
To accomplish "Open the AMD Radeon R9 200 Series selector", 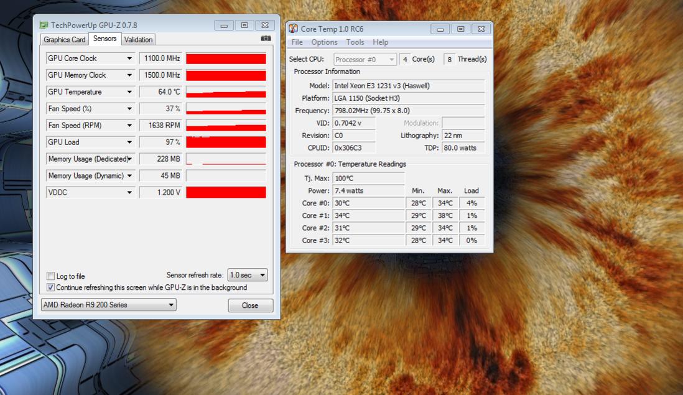I will (108, 305).
